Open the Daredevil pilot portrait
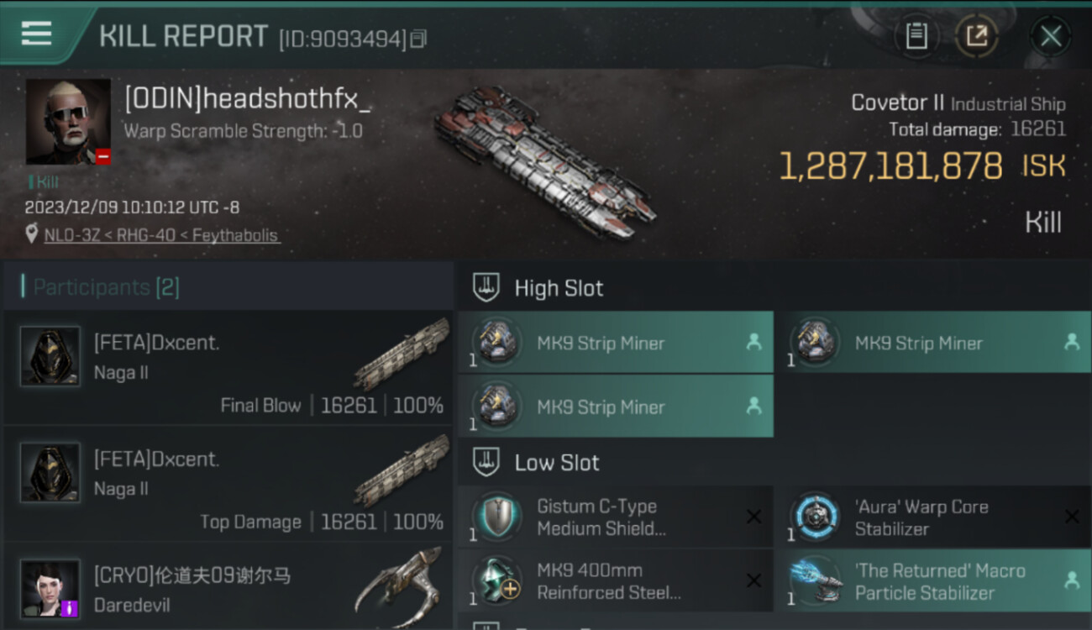Screen dimensions: 1092x630 [x=50, y=589]
